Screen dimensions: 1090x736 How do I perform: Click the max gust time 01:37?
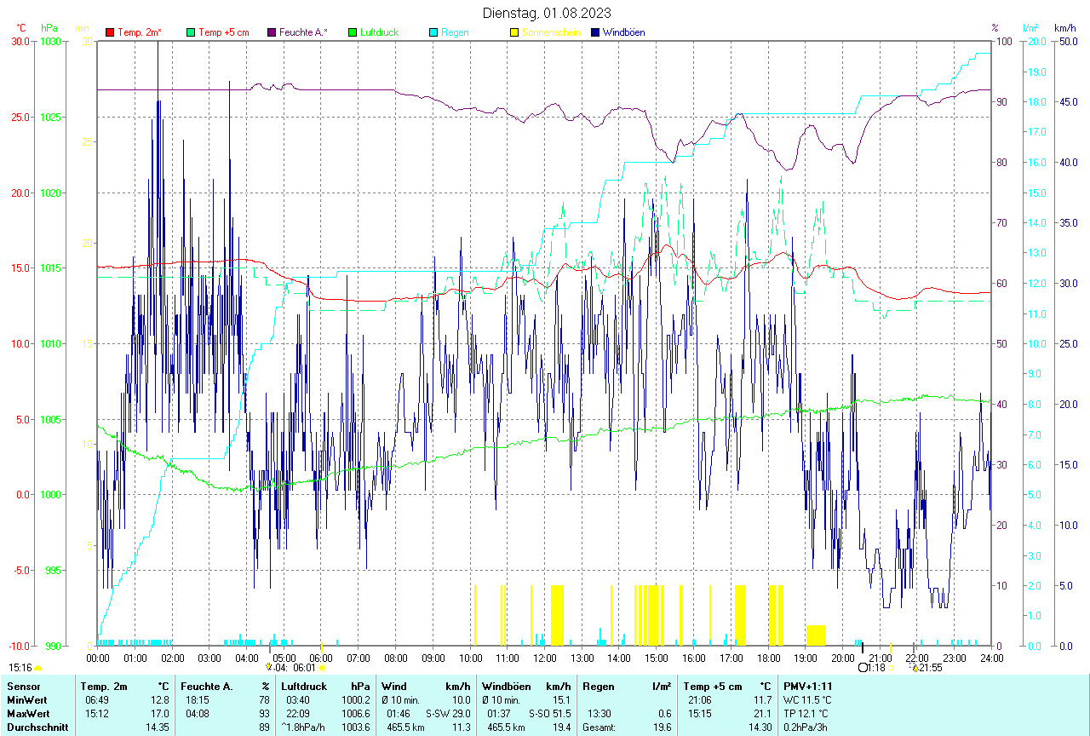coord(499,713)
